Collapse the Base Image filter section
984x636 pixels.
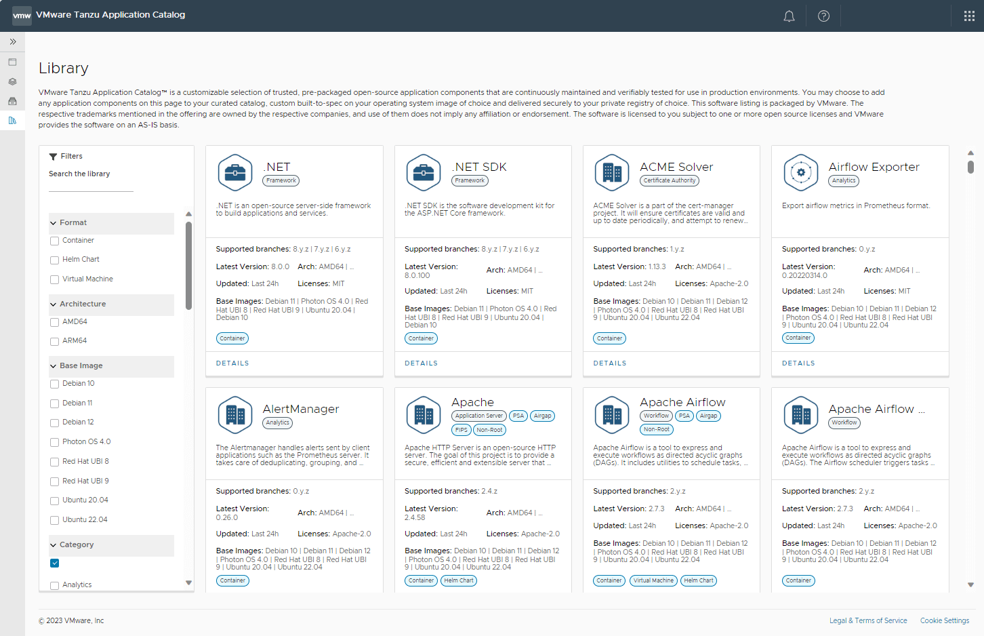(x=111, y=366)
